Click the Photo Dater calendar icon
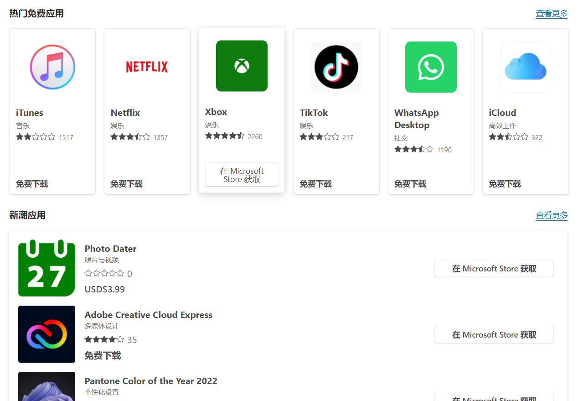Image resolution: width=578 pixels, height=401 pixels. [x=46, y=268]
